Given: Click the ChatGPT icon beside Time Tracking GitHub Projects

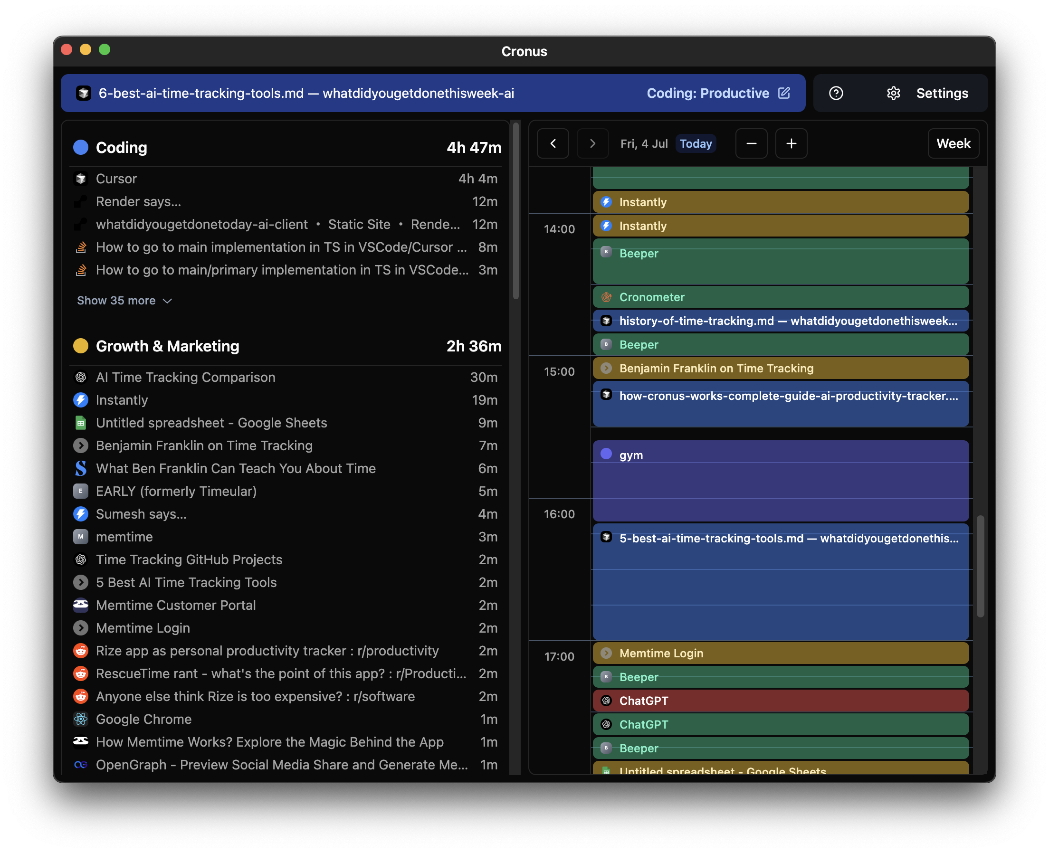Looking at the screenshot, I should [81, 559].
